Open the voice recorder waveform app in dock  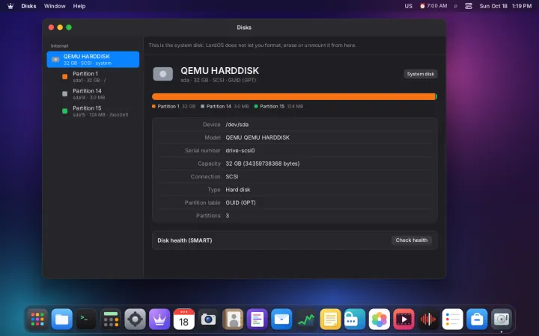[x=428, y=320]
